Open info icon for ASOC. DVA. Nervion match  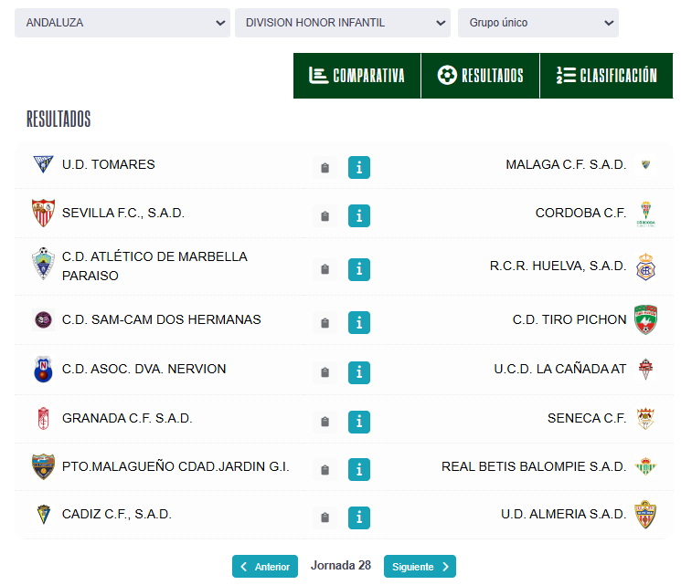(x=358, y=372)
